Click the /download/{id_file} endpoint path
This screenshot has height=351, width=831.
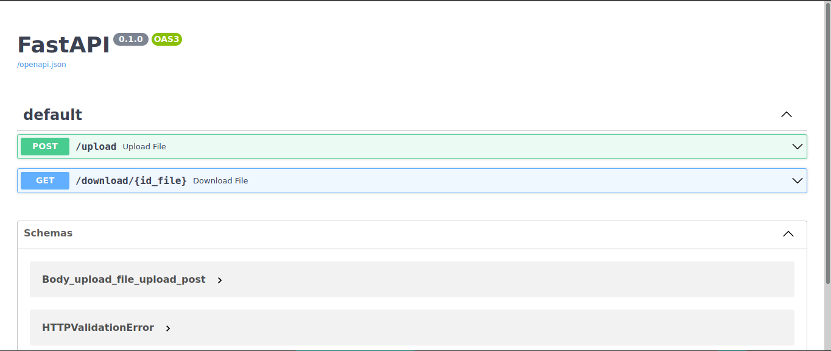pos(131,181)
